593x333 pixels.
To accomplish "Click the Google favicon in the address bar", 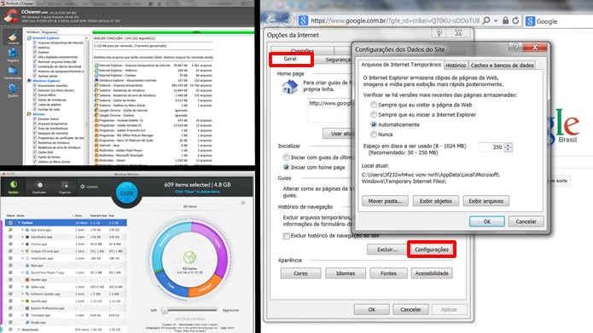I will click(x=303, y=20).
